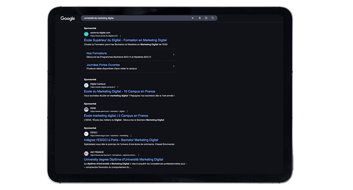The height and width of the screenshot is (190, 353).
Task: Open 'Ecole du Marketing Digital - 10 Campus' link
Action: tap(119, 91)
